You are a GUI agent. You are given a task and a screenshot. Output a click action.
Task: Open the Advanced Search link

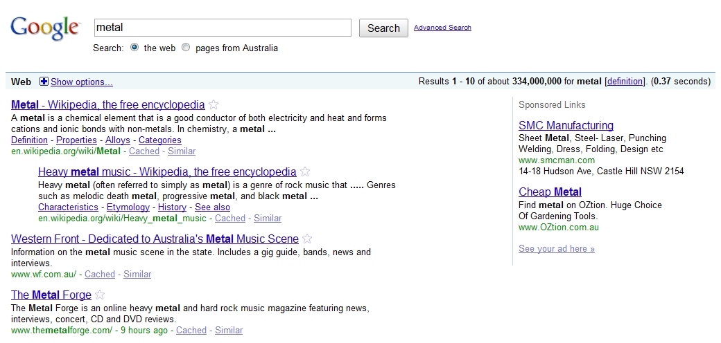point(442,28)
